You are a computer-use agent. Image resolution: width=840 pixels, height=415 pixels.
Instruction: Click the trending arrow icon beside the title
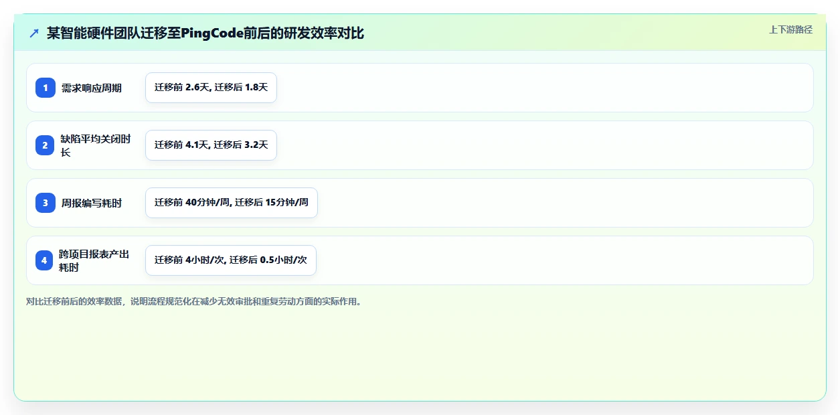point(34,33)
